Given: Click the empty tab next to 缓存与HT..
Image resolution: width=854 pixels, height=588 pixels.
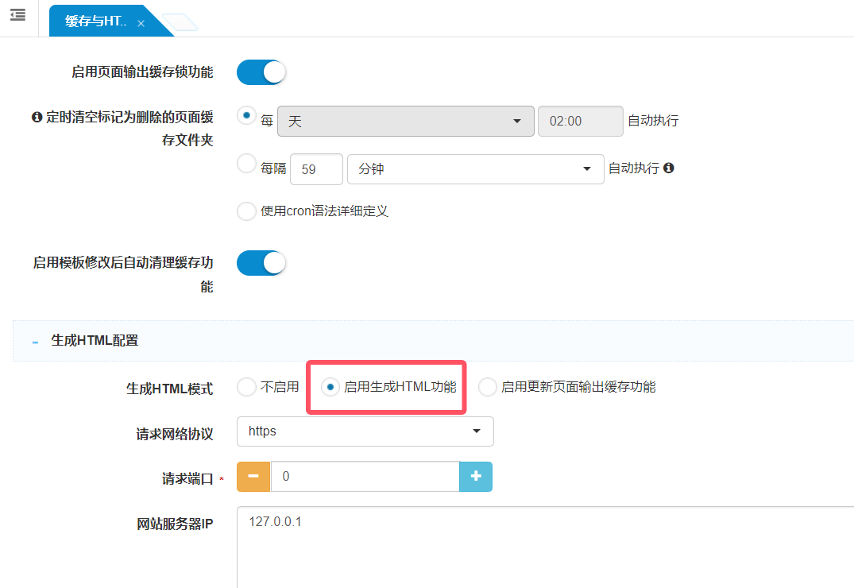Looking at the screenshot, I should pos(180,23).
